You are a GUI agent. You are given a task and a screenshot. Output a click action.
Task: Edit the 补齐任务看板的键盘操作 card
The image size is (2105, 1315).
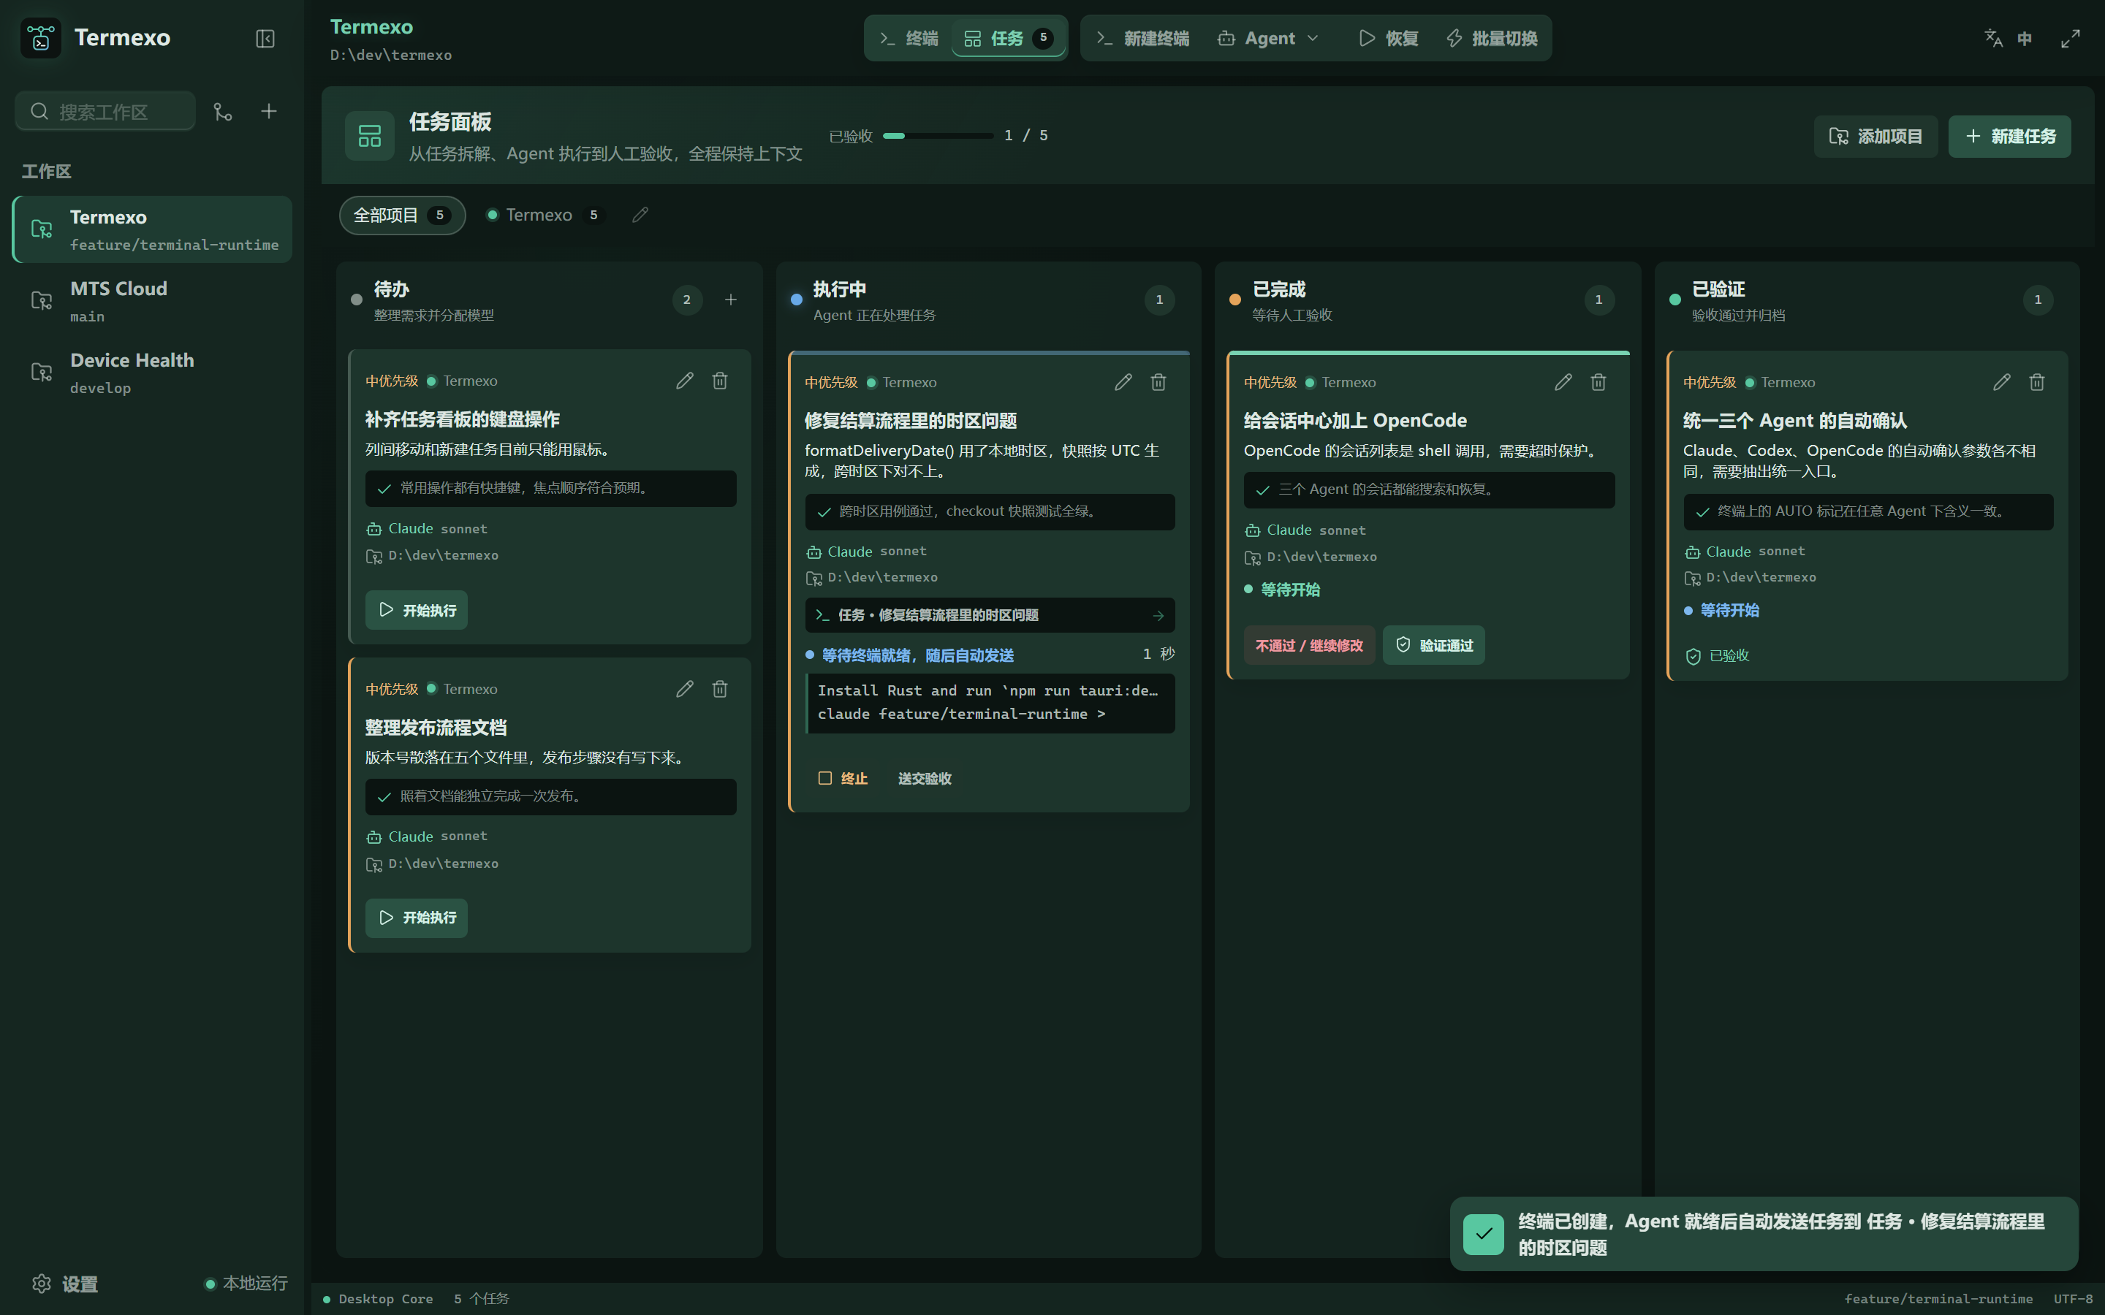pyautogui.click(x=685, y=381)
